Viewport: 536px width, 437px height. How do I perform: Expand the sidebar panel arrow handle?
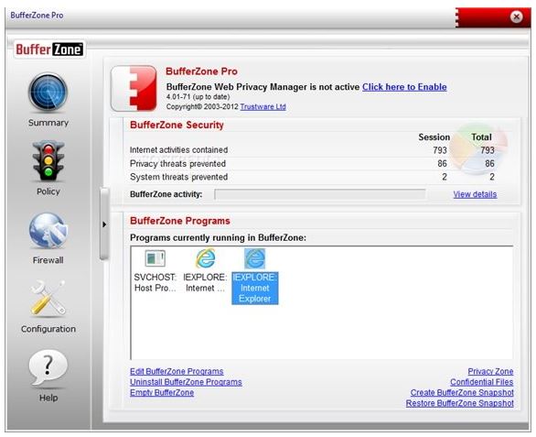104,224
